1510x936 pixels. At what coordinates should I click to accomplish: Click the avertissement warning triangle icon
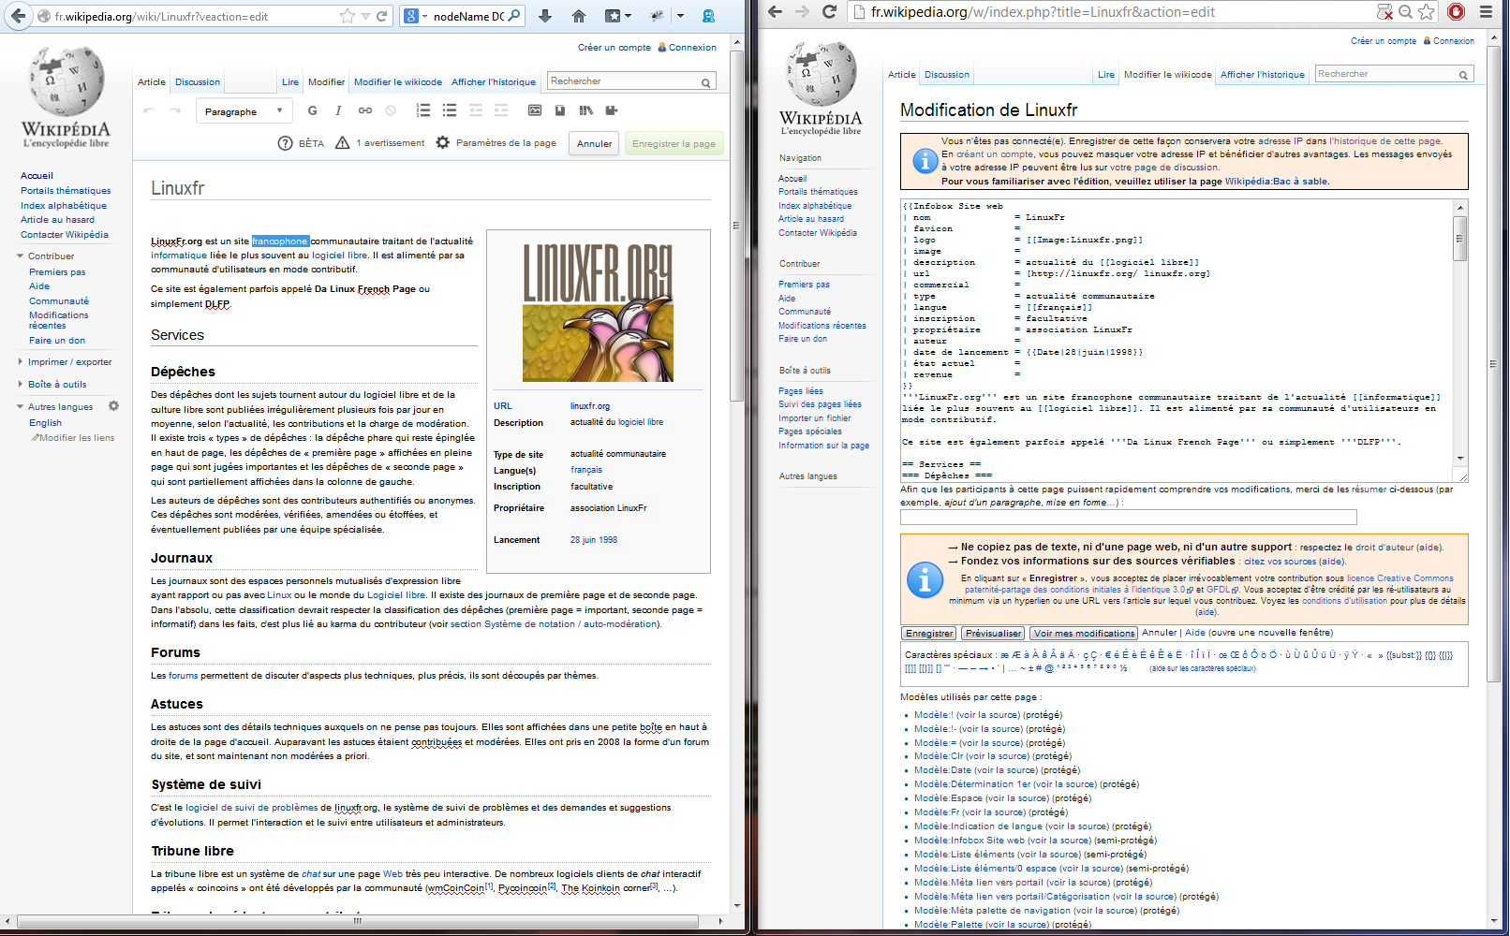pyautogui.click(x=343, y=143)
